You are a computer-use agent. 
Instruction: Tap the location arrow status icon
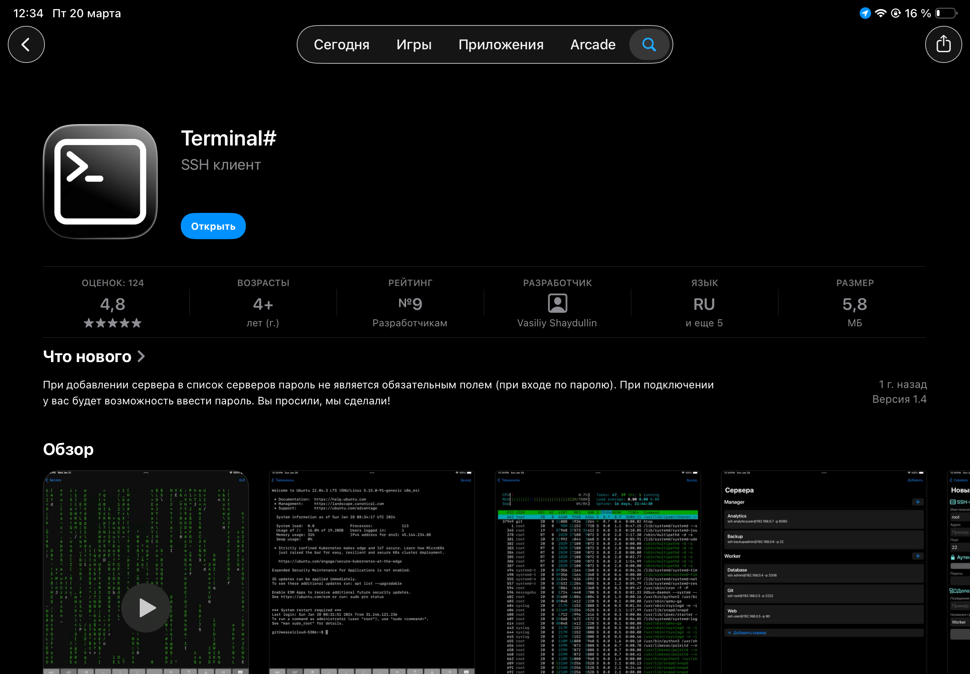pos(864,13)
